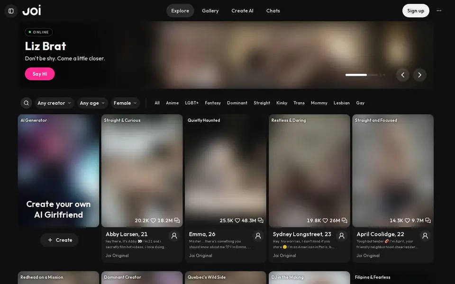Click the Emma, 26 name
This screenshot has height=284, width=455.
[x=202, y=234]
